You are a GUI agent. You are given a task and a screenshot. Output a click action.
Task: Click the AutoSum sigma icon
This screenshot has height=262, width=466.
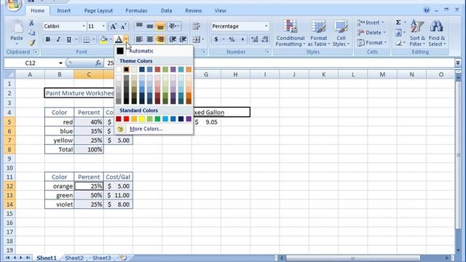(398, 23)
